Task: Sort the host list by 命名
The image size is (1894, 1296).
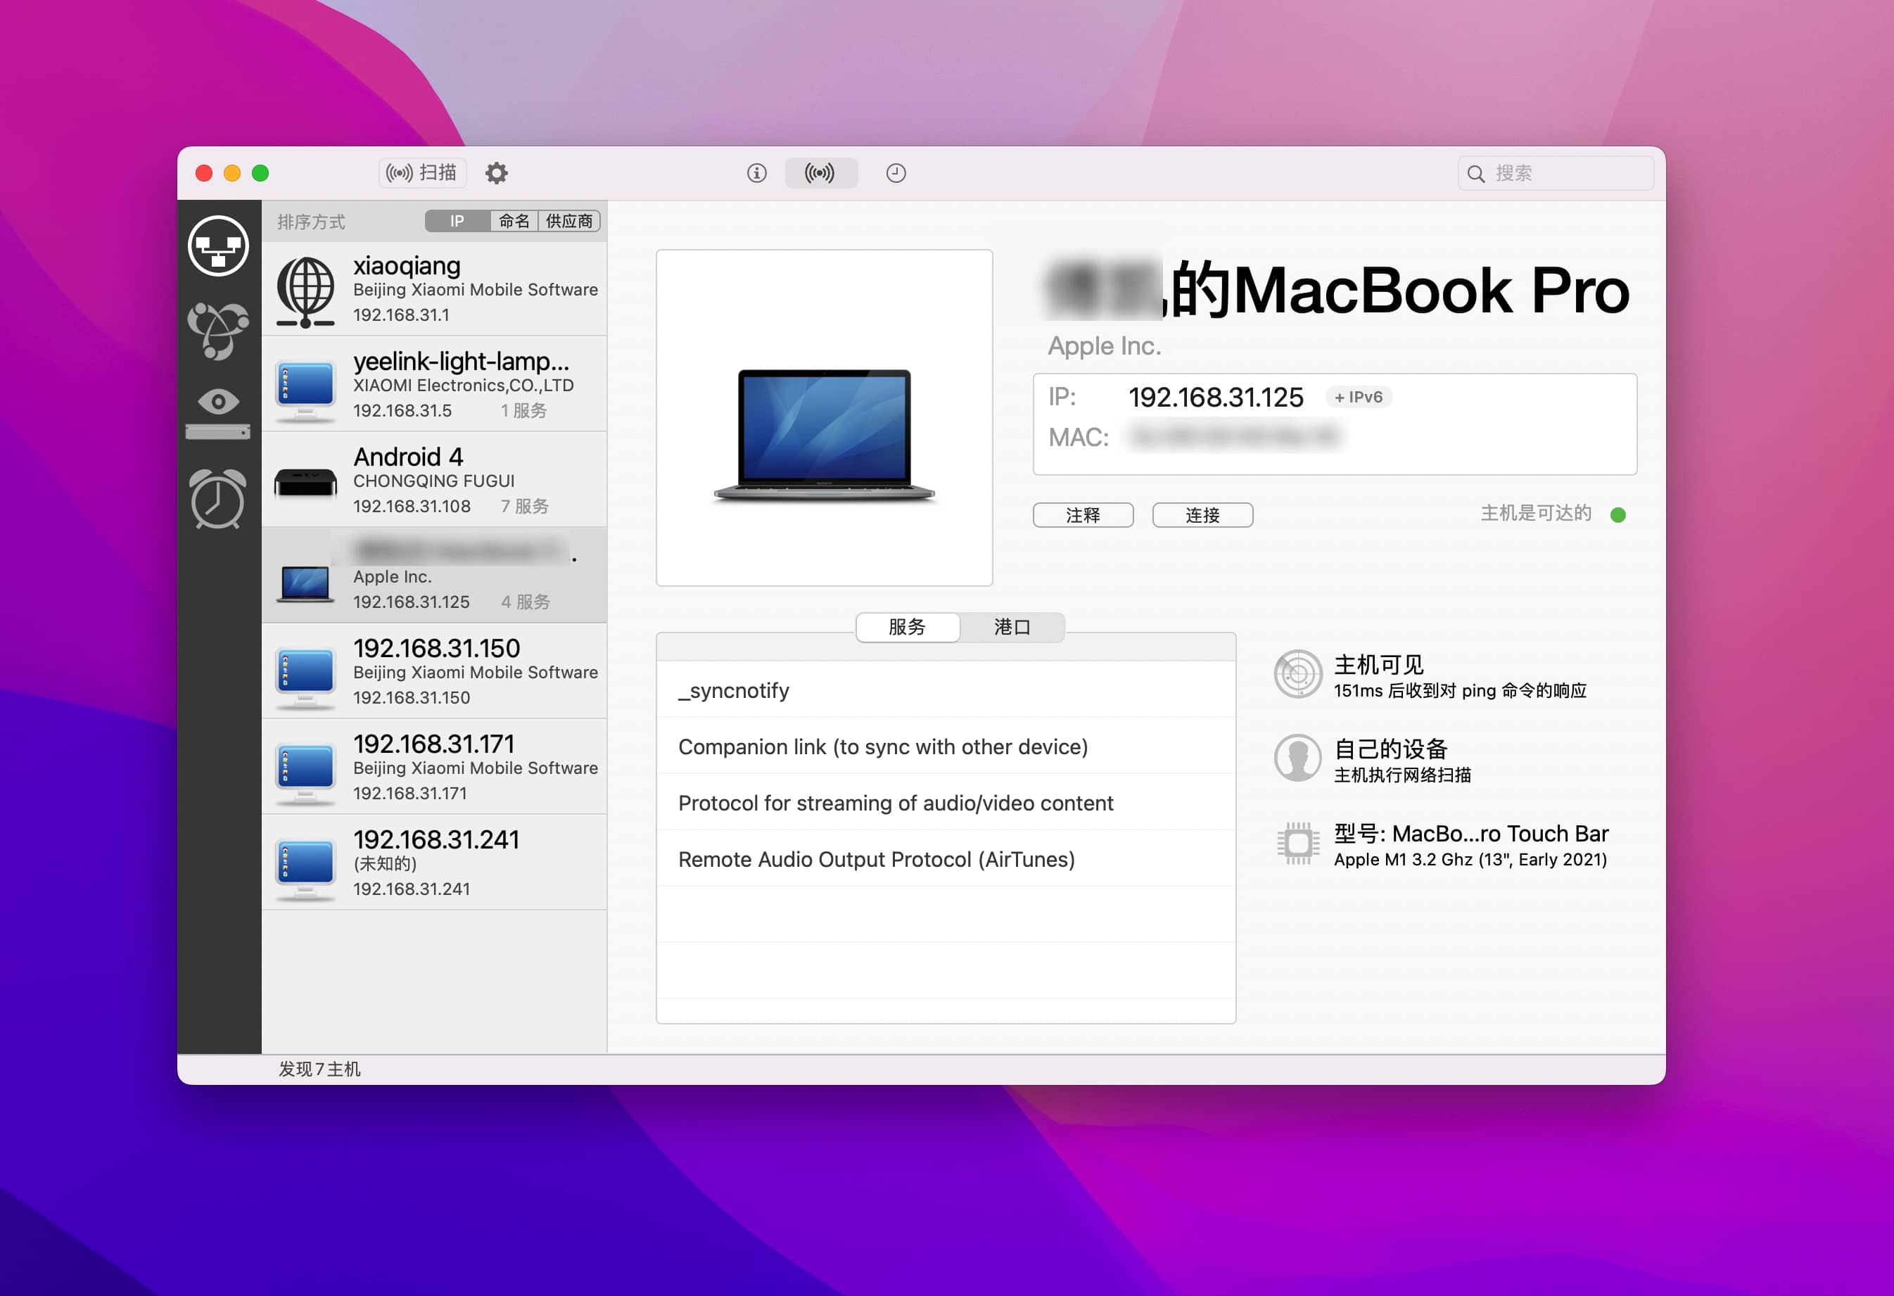Action: point(514,221)
